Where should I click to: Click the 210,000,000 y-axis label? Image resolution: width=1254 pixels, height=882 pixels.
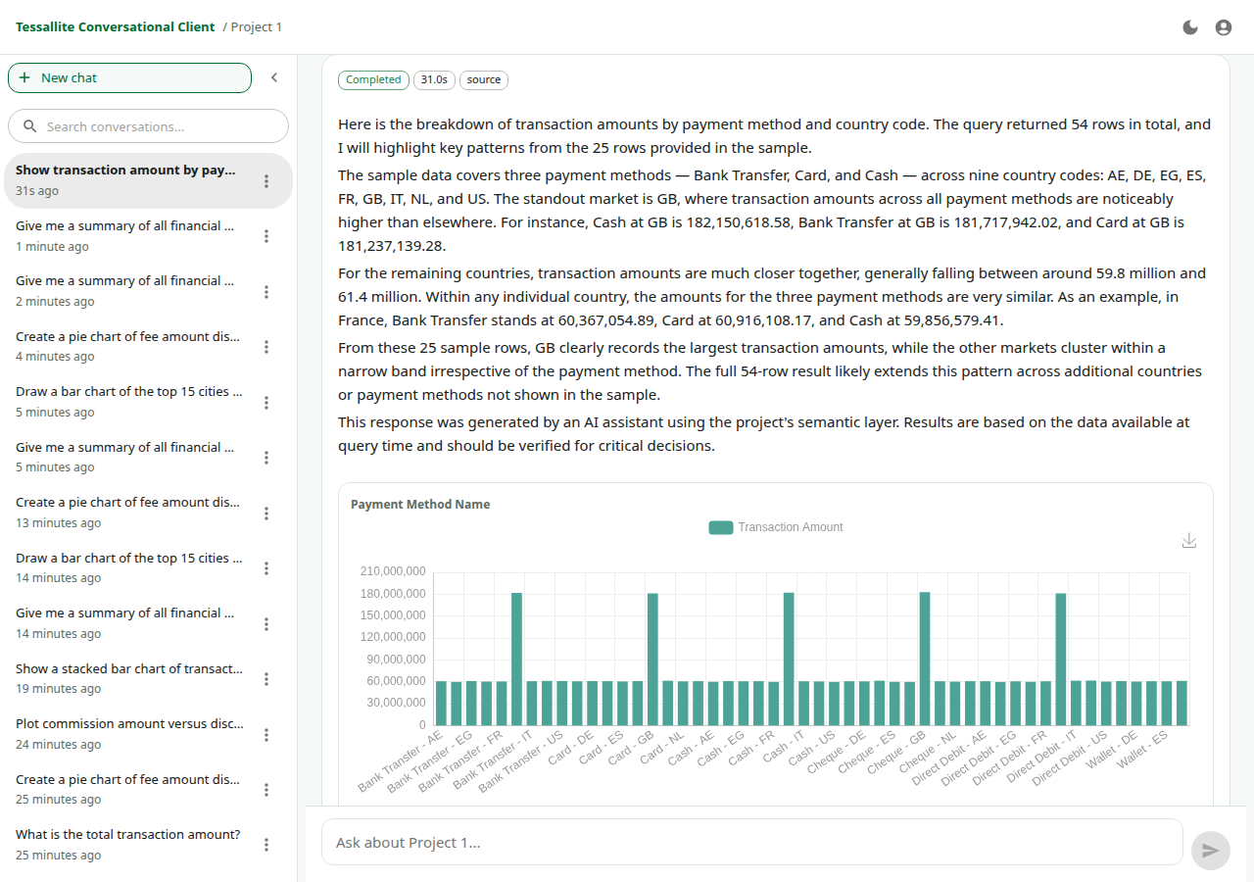click(x=394, y=571)
